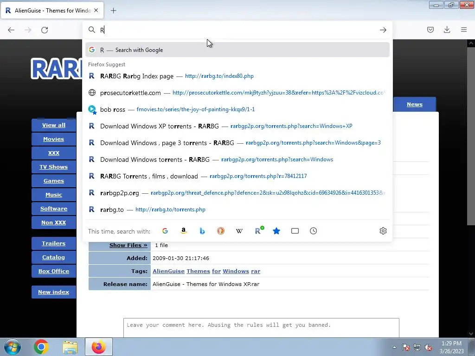The width and height of the screenshot is (475, 356).
Task: Open the Games category
Action: 54,181
